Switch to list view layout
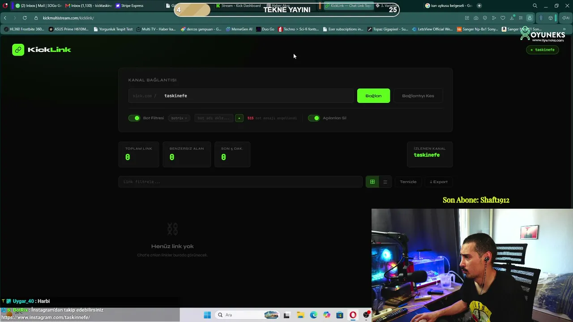The image size is (573, 322). coord(385,182)
